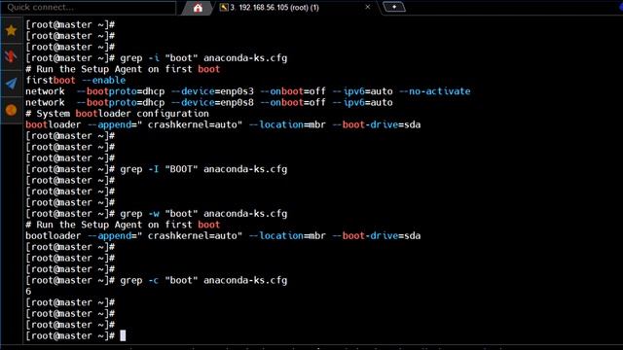623x350 pixels.
Task: Close the 192.168.56.105 (root) session tab
Action: (368, 7)
